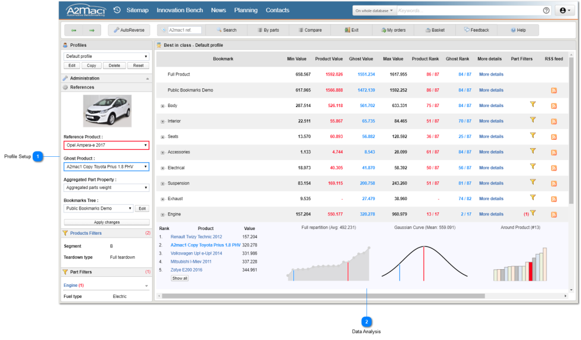The height and width of the screenshot is (340, 581).
Task: Open the Contacts menu
Action: pyautogui.click(x=277, y=11)
